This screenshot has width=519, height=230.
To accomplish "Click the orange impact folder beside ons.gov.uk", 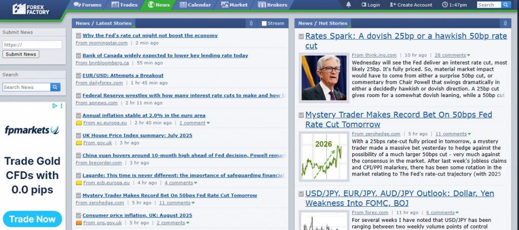I will point(79,222).
